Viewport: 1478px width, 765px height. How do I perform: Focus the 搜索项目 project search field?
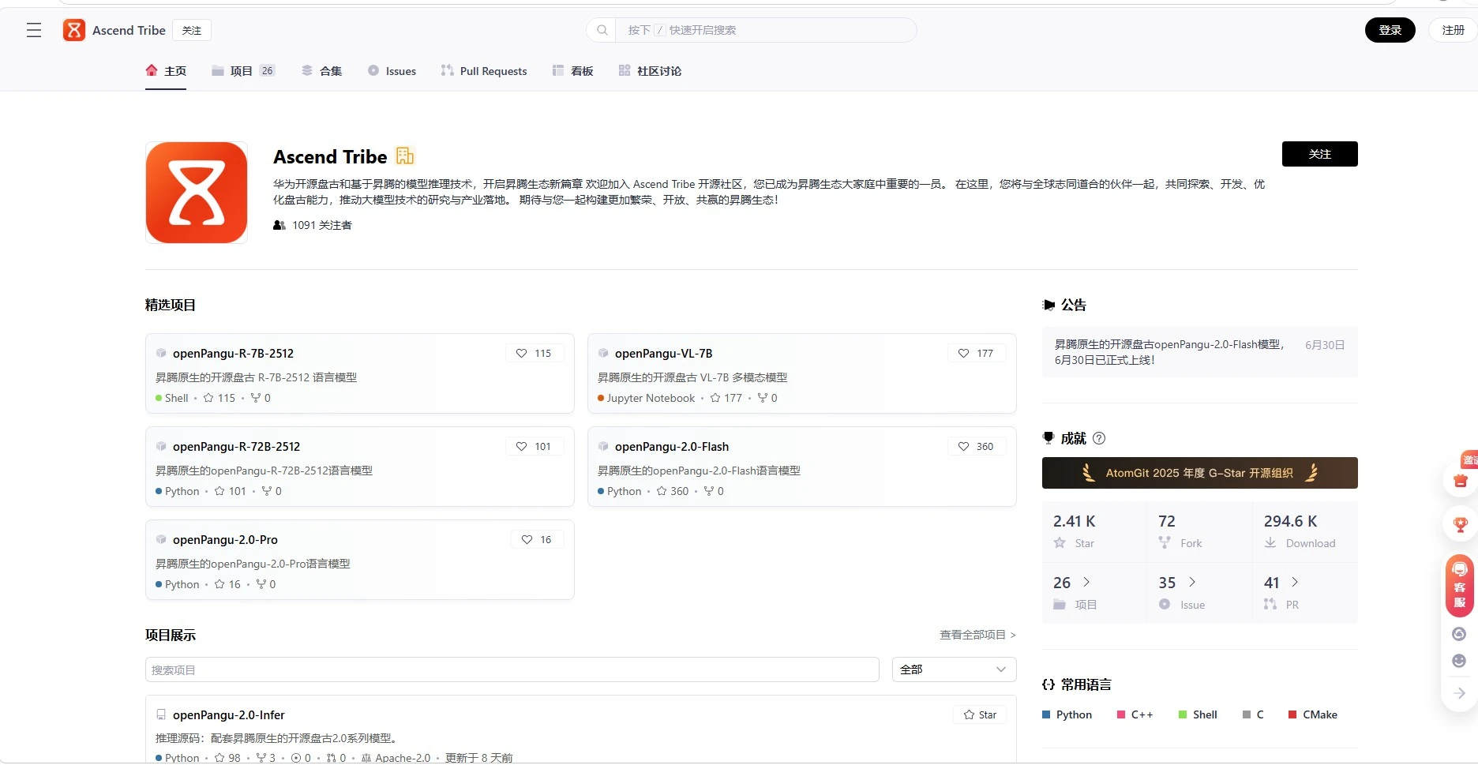[x=512, y=669]
